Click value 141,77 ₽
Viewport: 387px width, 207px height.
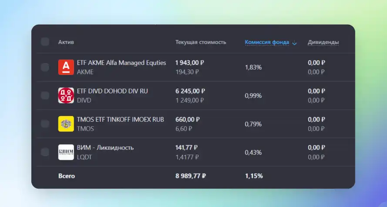[x=187, y=147]
